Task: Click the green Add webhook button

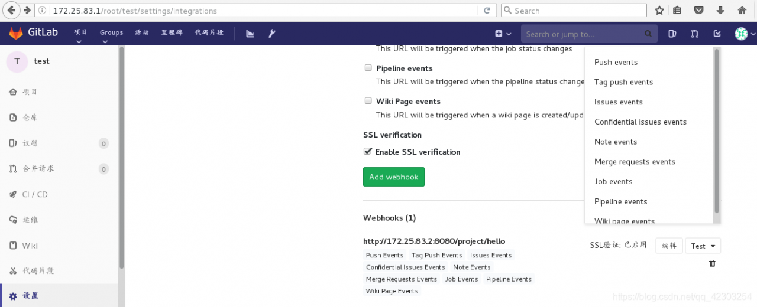Action: click(x=394, y=177)
